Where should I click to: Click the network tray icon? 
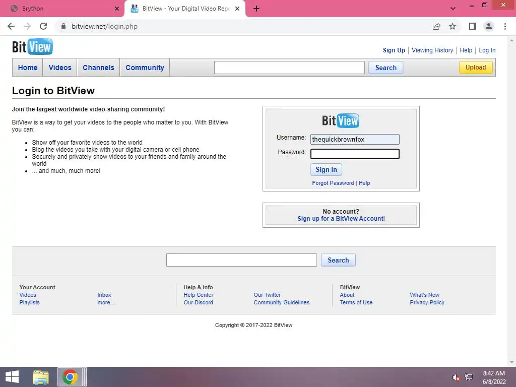[x=469, y=377]
